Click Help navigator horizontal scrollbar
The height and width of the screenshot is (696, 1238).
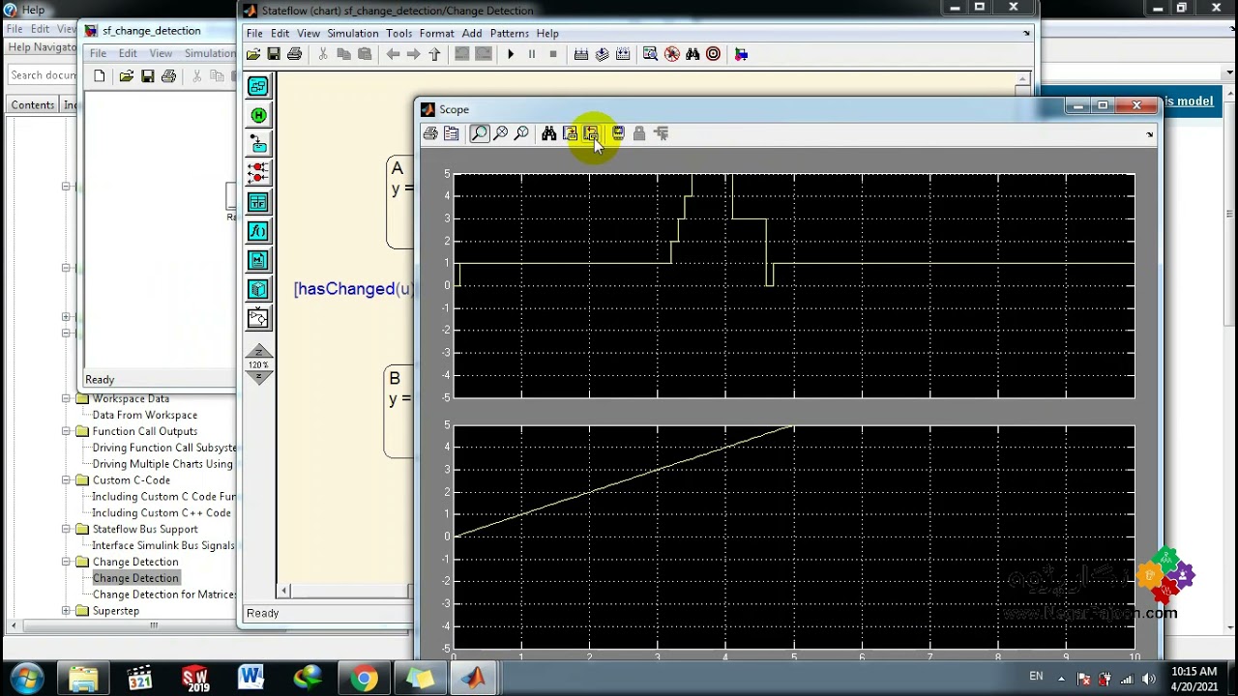click(153, 625)
